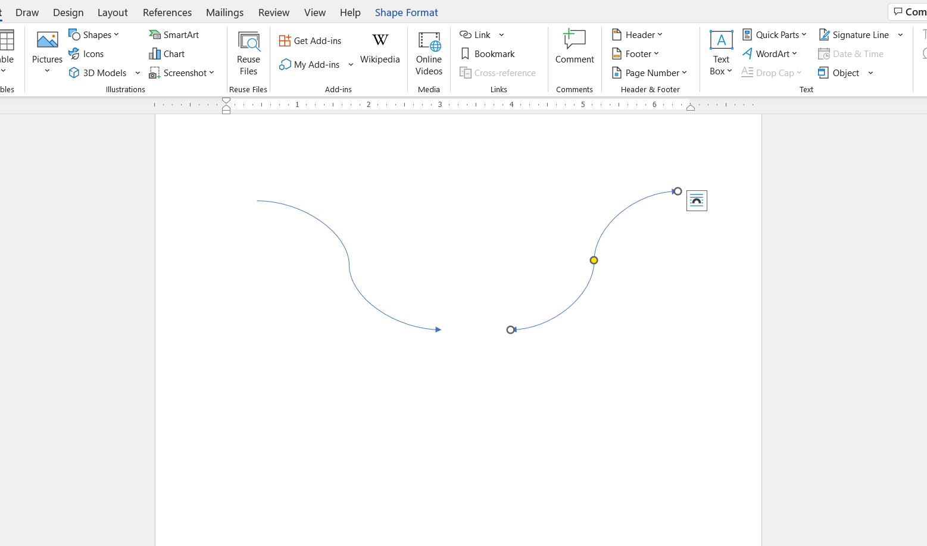This screenshot has height=546, width=927.
Task: Go to the Mailings tab
Action: pos(224,12)
